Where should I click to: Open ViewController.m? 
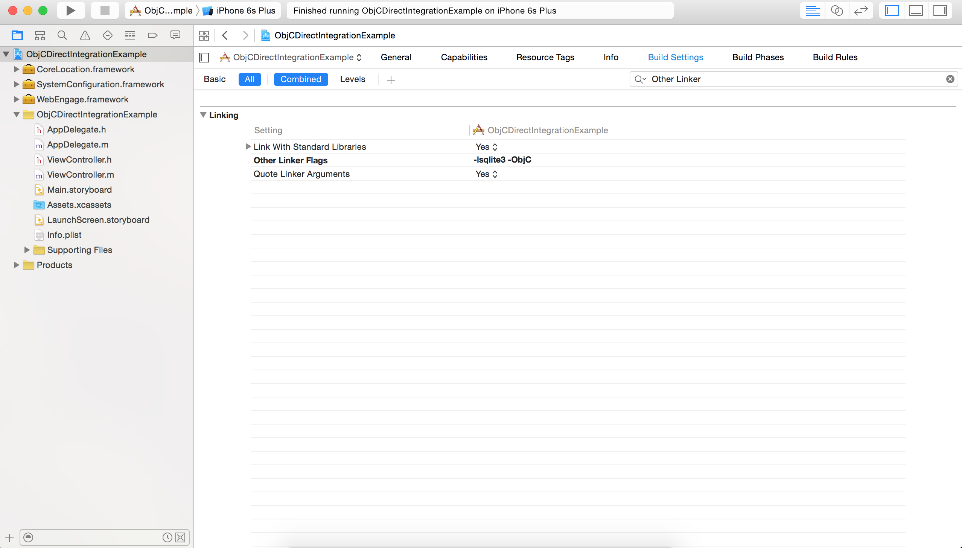coord(81,175)
